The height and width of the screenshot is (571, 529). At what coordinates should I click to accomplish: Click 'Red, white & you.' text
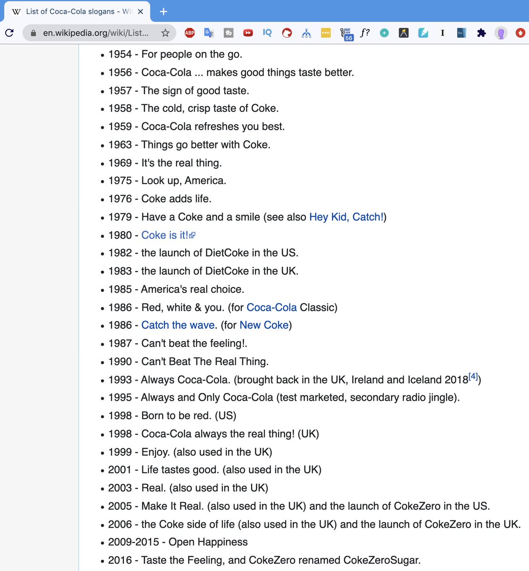tap(183, 307)
